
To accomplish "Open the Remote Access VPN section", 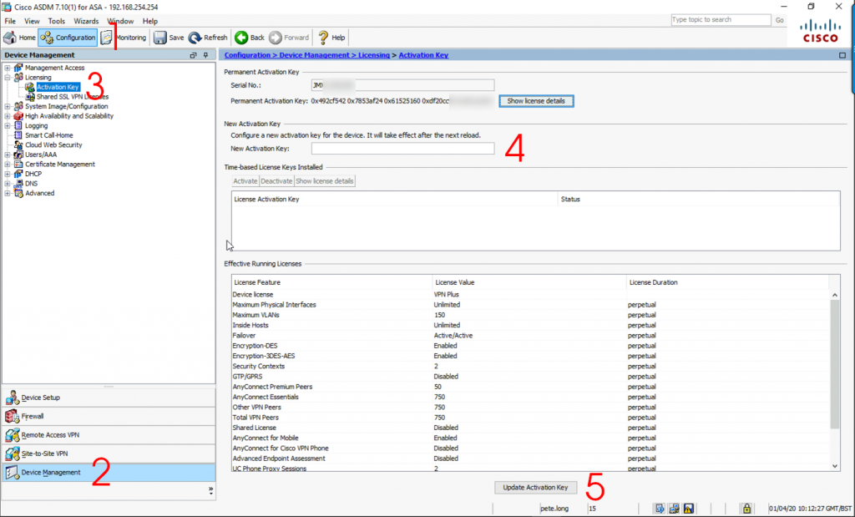I will (109, 434).
